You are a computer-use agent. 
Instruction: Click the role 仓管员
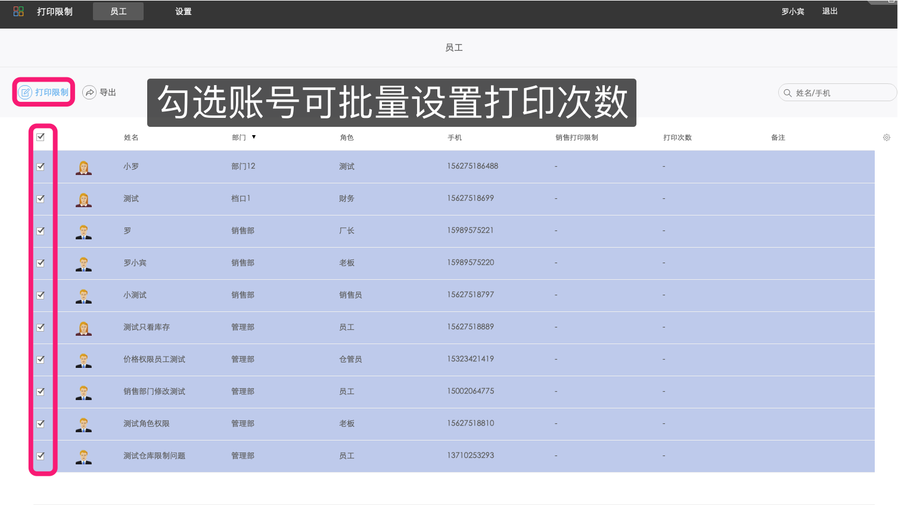pos(350,360)
